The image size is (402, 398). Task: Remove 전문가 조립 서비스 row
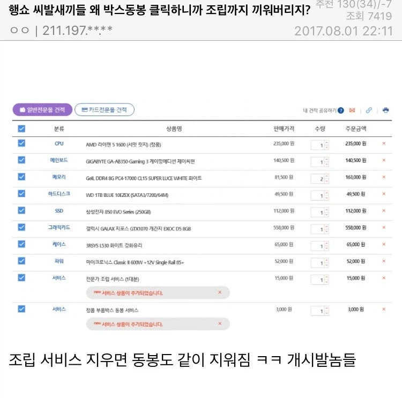coord(384,278)
